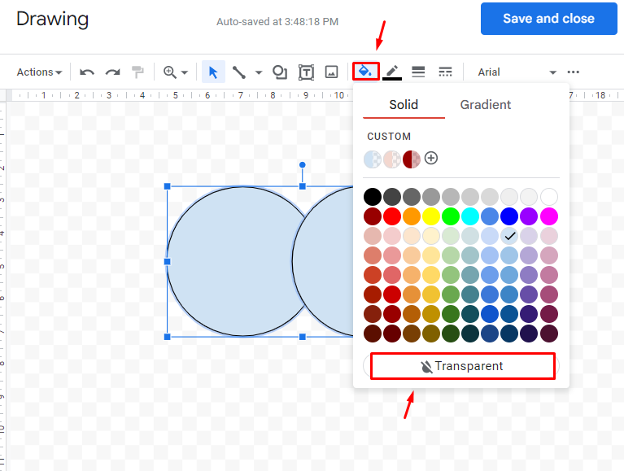
Task: Click the rotation handle above the shape
Action: coord(303,164)
